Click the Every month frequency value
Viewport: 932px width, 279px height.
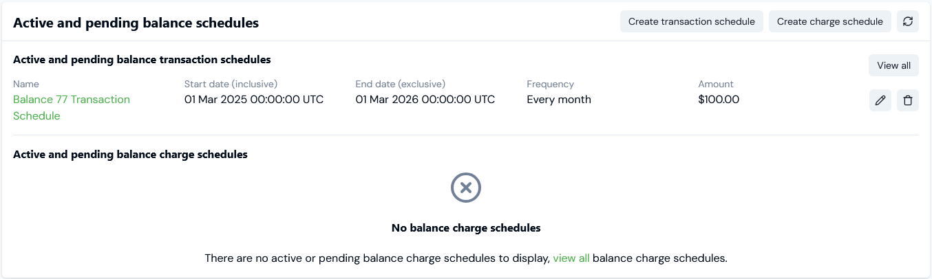click(x=559, y=99)
